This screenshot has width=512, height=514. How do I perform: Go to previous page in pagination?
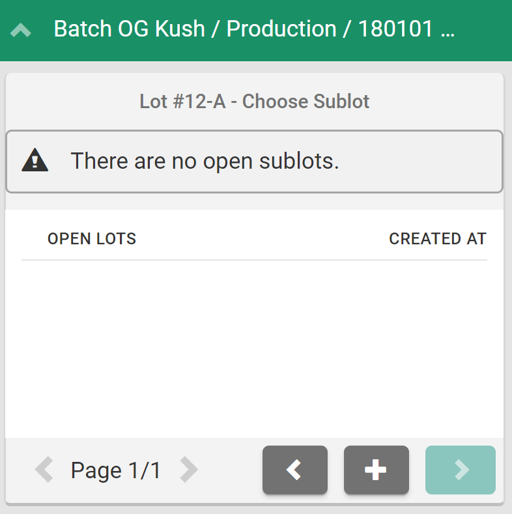(44, 470)
